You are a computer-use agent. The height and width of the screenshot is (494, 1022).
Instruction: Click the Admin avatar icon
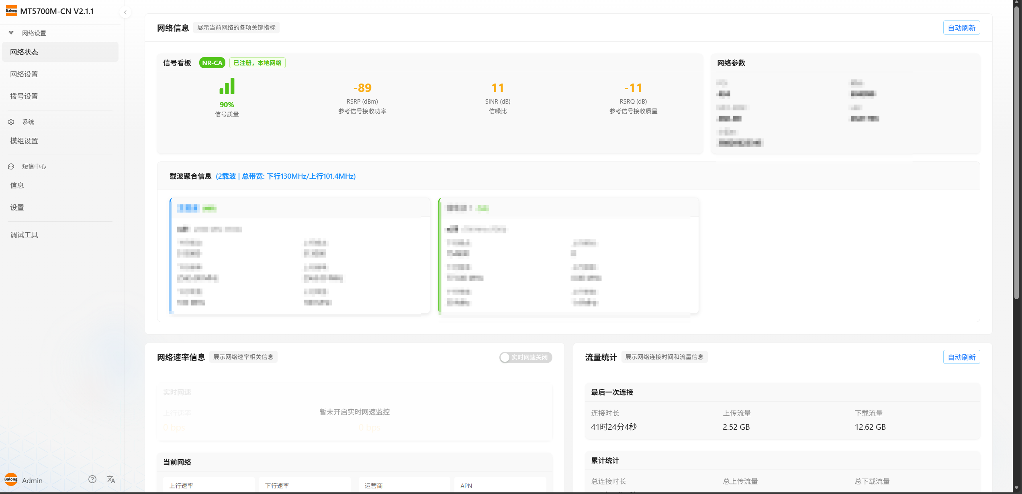11,479
